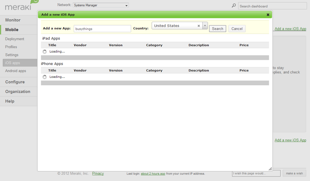Open the Privacy link
This screenshot has width=310, height=181.
(x=98, y=173)
